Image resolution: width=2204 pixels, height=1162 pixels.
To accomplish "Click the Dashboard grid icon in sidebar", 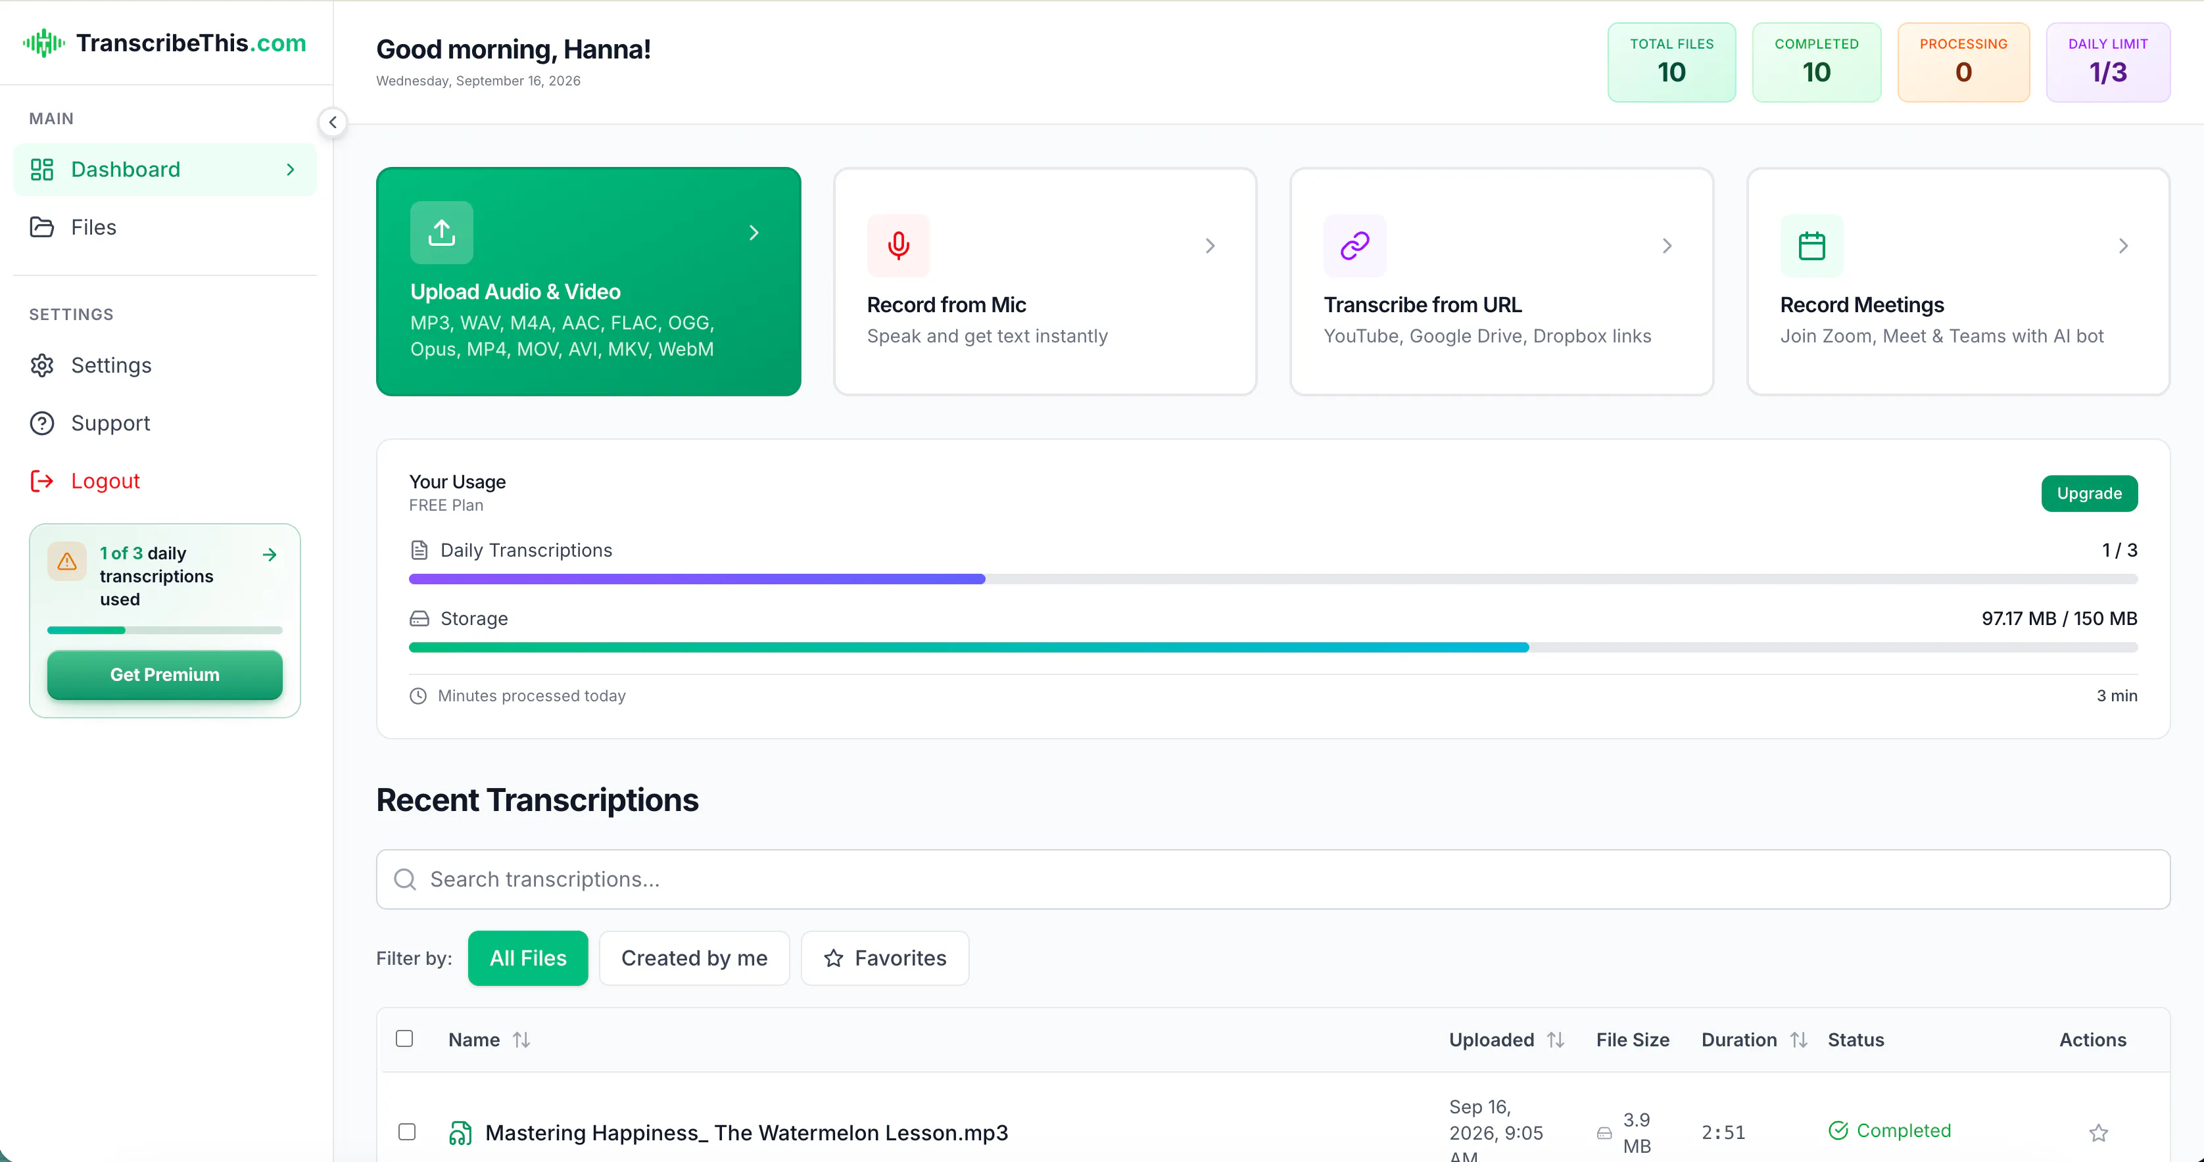I will click(42, 170).
